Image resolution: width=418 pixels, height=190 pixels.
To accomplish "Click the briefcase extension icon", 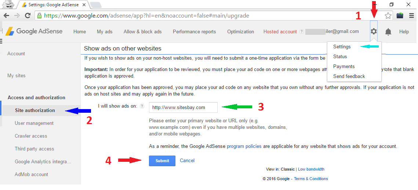I will pos(400,16).
